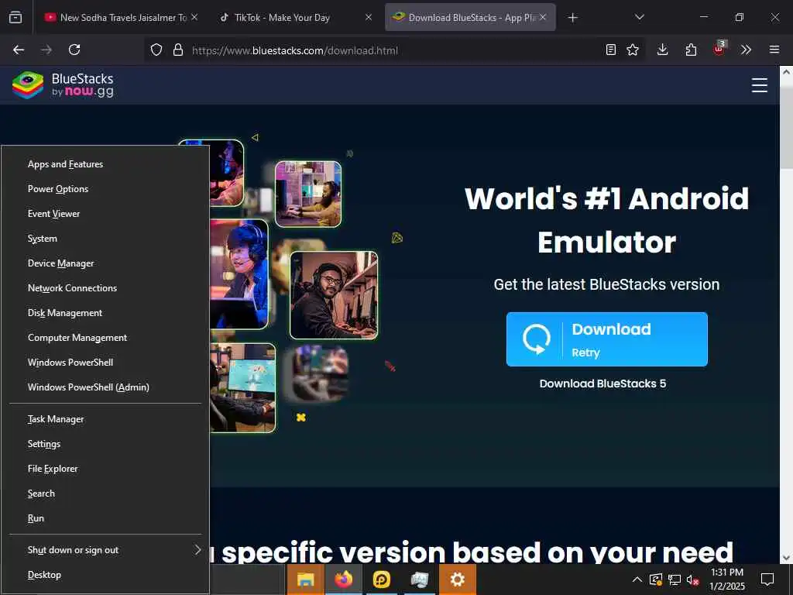
Task: Open Event Viewer
Action: click(x=105, y=214)
